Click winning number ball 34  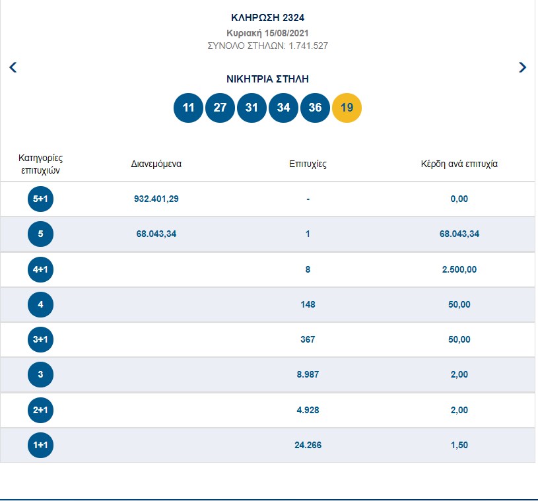click(x=283, y=108)
